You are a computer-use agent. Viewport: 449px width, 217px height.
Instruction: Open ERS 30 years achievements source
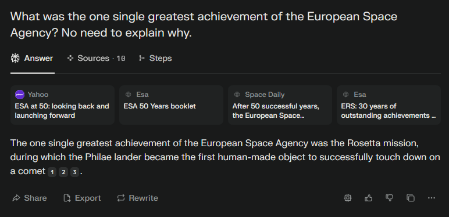point(389,105)
